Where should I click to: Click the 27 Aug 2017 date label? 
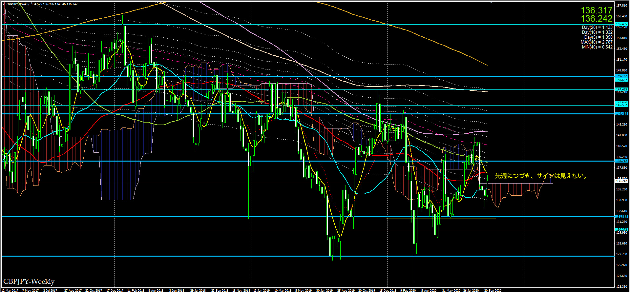[73, 290]
